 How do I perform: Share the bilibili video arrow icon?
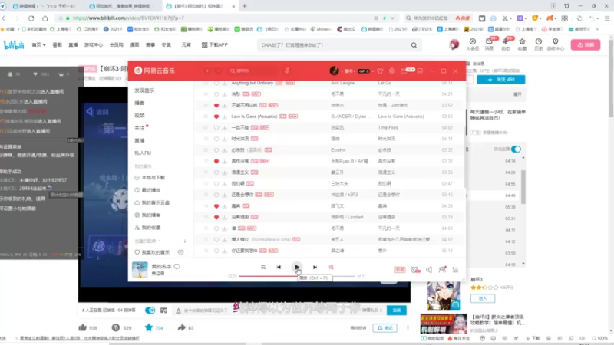(181, 327)
